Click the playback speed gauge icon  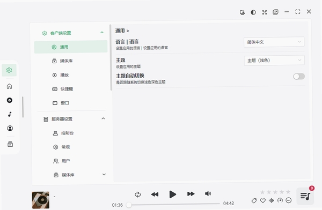coord(280,200)
